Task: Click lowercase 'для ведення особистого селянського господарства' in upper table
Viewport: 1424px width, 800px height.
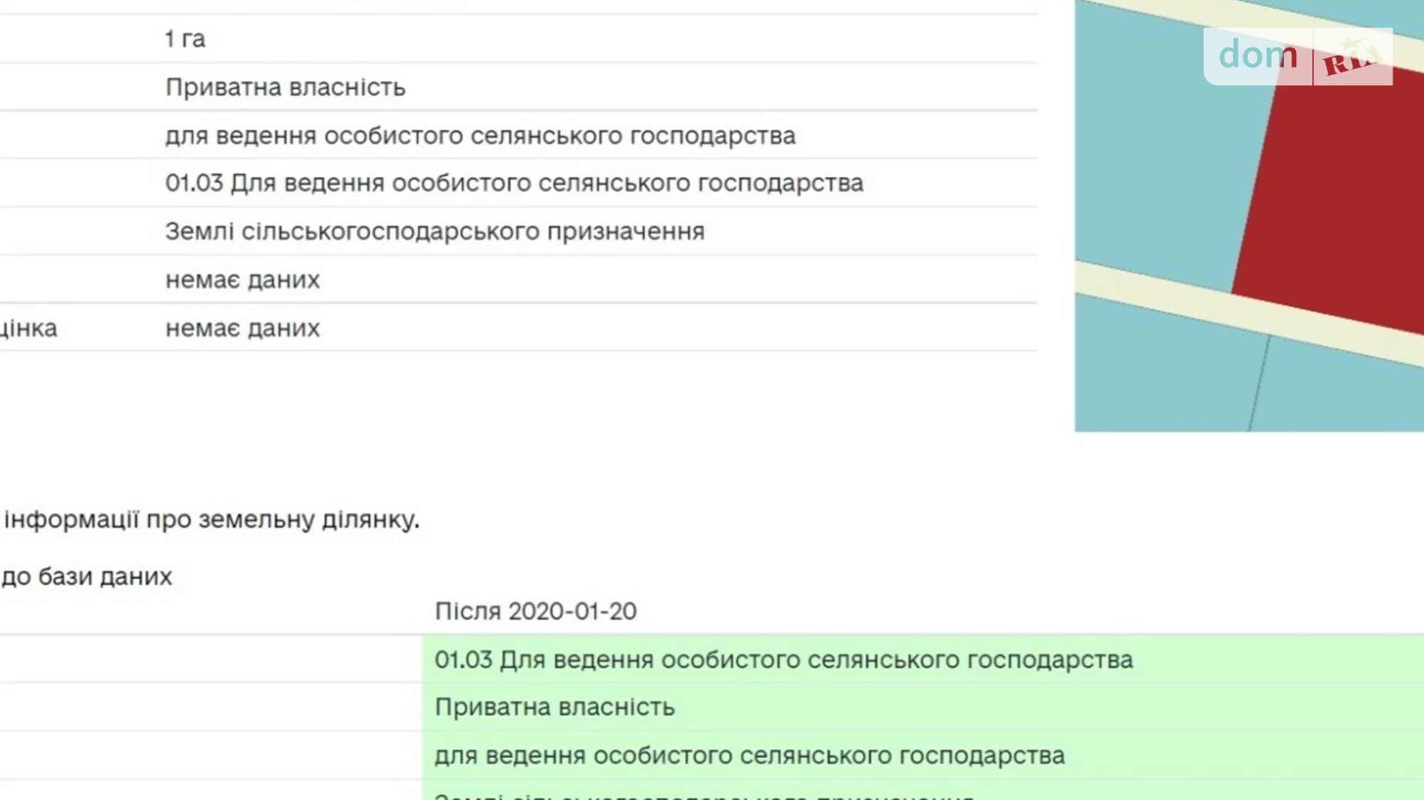Action: (480, 135)
